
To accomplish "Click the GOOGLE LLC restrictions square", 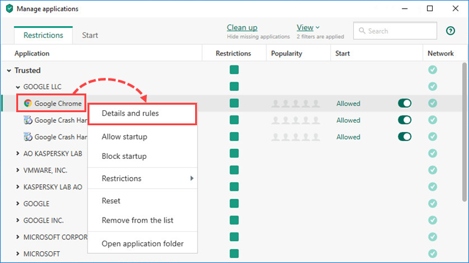I will tap(234, 87).
